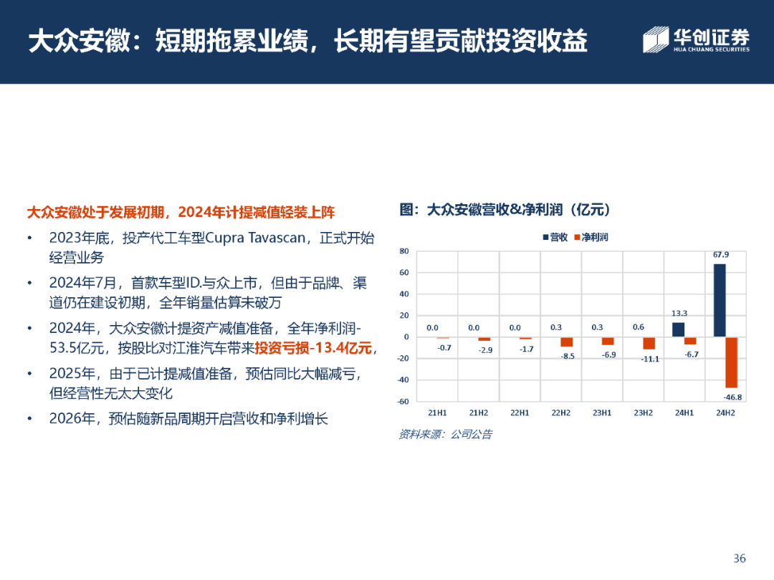Click the 资料来源: 公司公告 source note
The width and height of the screenshot is (774, 580).
pyautogui.click(x=445, y=434)
